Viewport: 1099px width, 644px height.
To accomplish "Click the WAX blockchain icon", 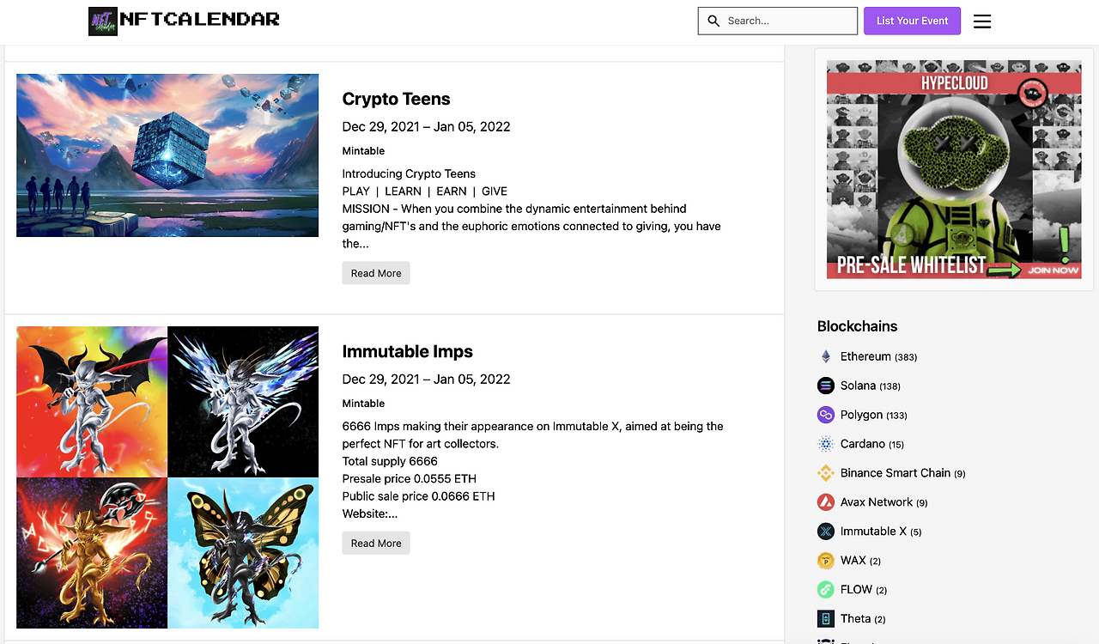I will tap(826, 561).
